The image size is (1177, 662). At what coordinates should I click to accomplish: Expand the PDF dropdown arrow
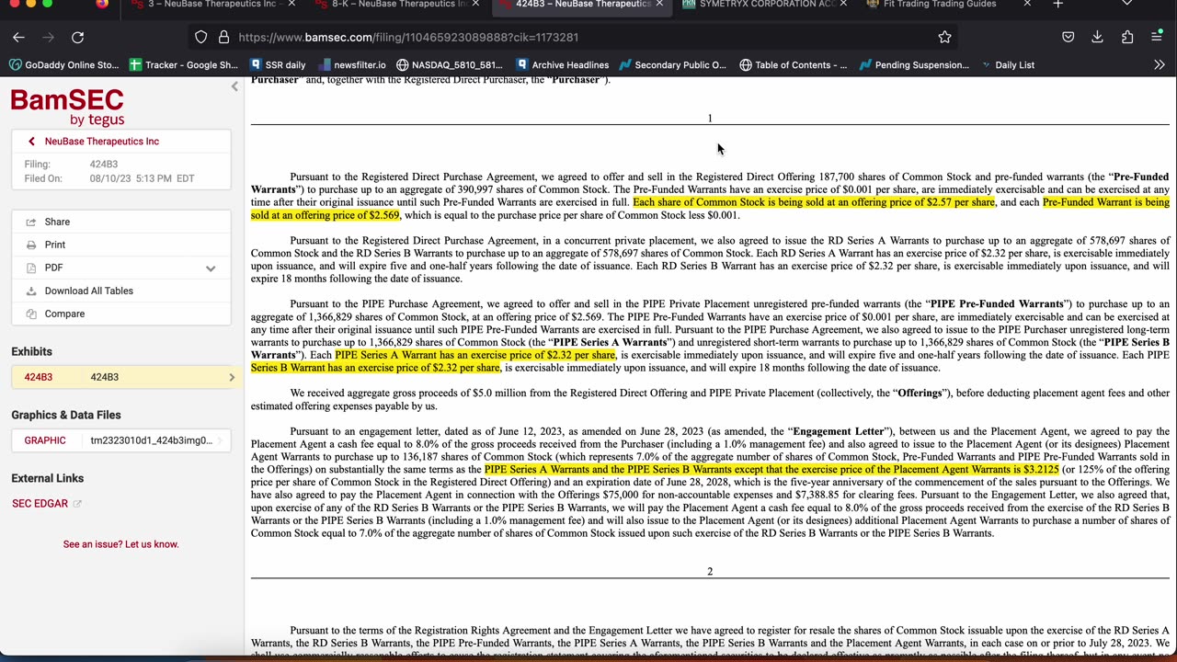[211, 268]
